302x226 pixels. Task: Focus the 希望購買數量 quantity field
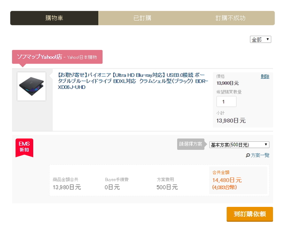point(226,102)
